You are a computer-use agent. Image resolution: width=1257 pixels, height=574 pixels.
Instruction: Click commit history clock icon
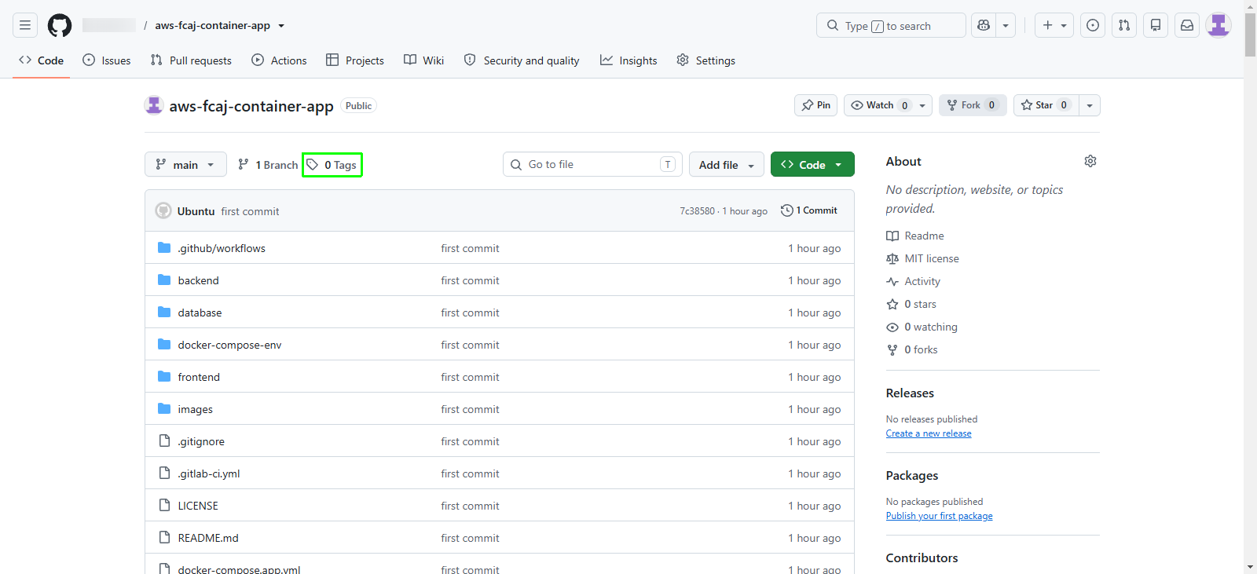pyautogui.click(x=786, y=210)
